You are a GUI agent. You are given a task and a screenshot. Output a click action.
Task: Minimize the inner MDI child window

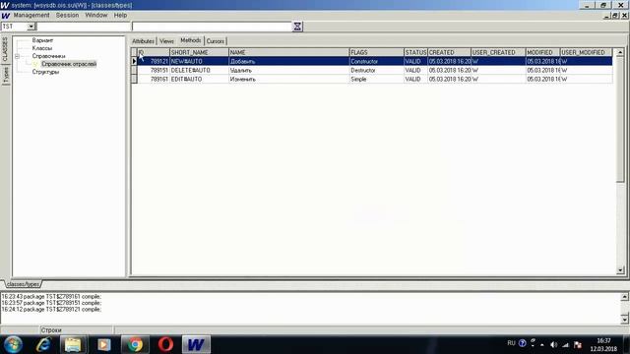[607, 16]
